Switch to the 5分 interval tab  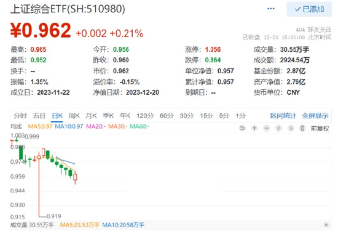[224, 116]
